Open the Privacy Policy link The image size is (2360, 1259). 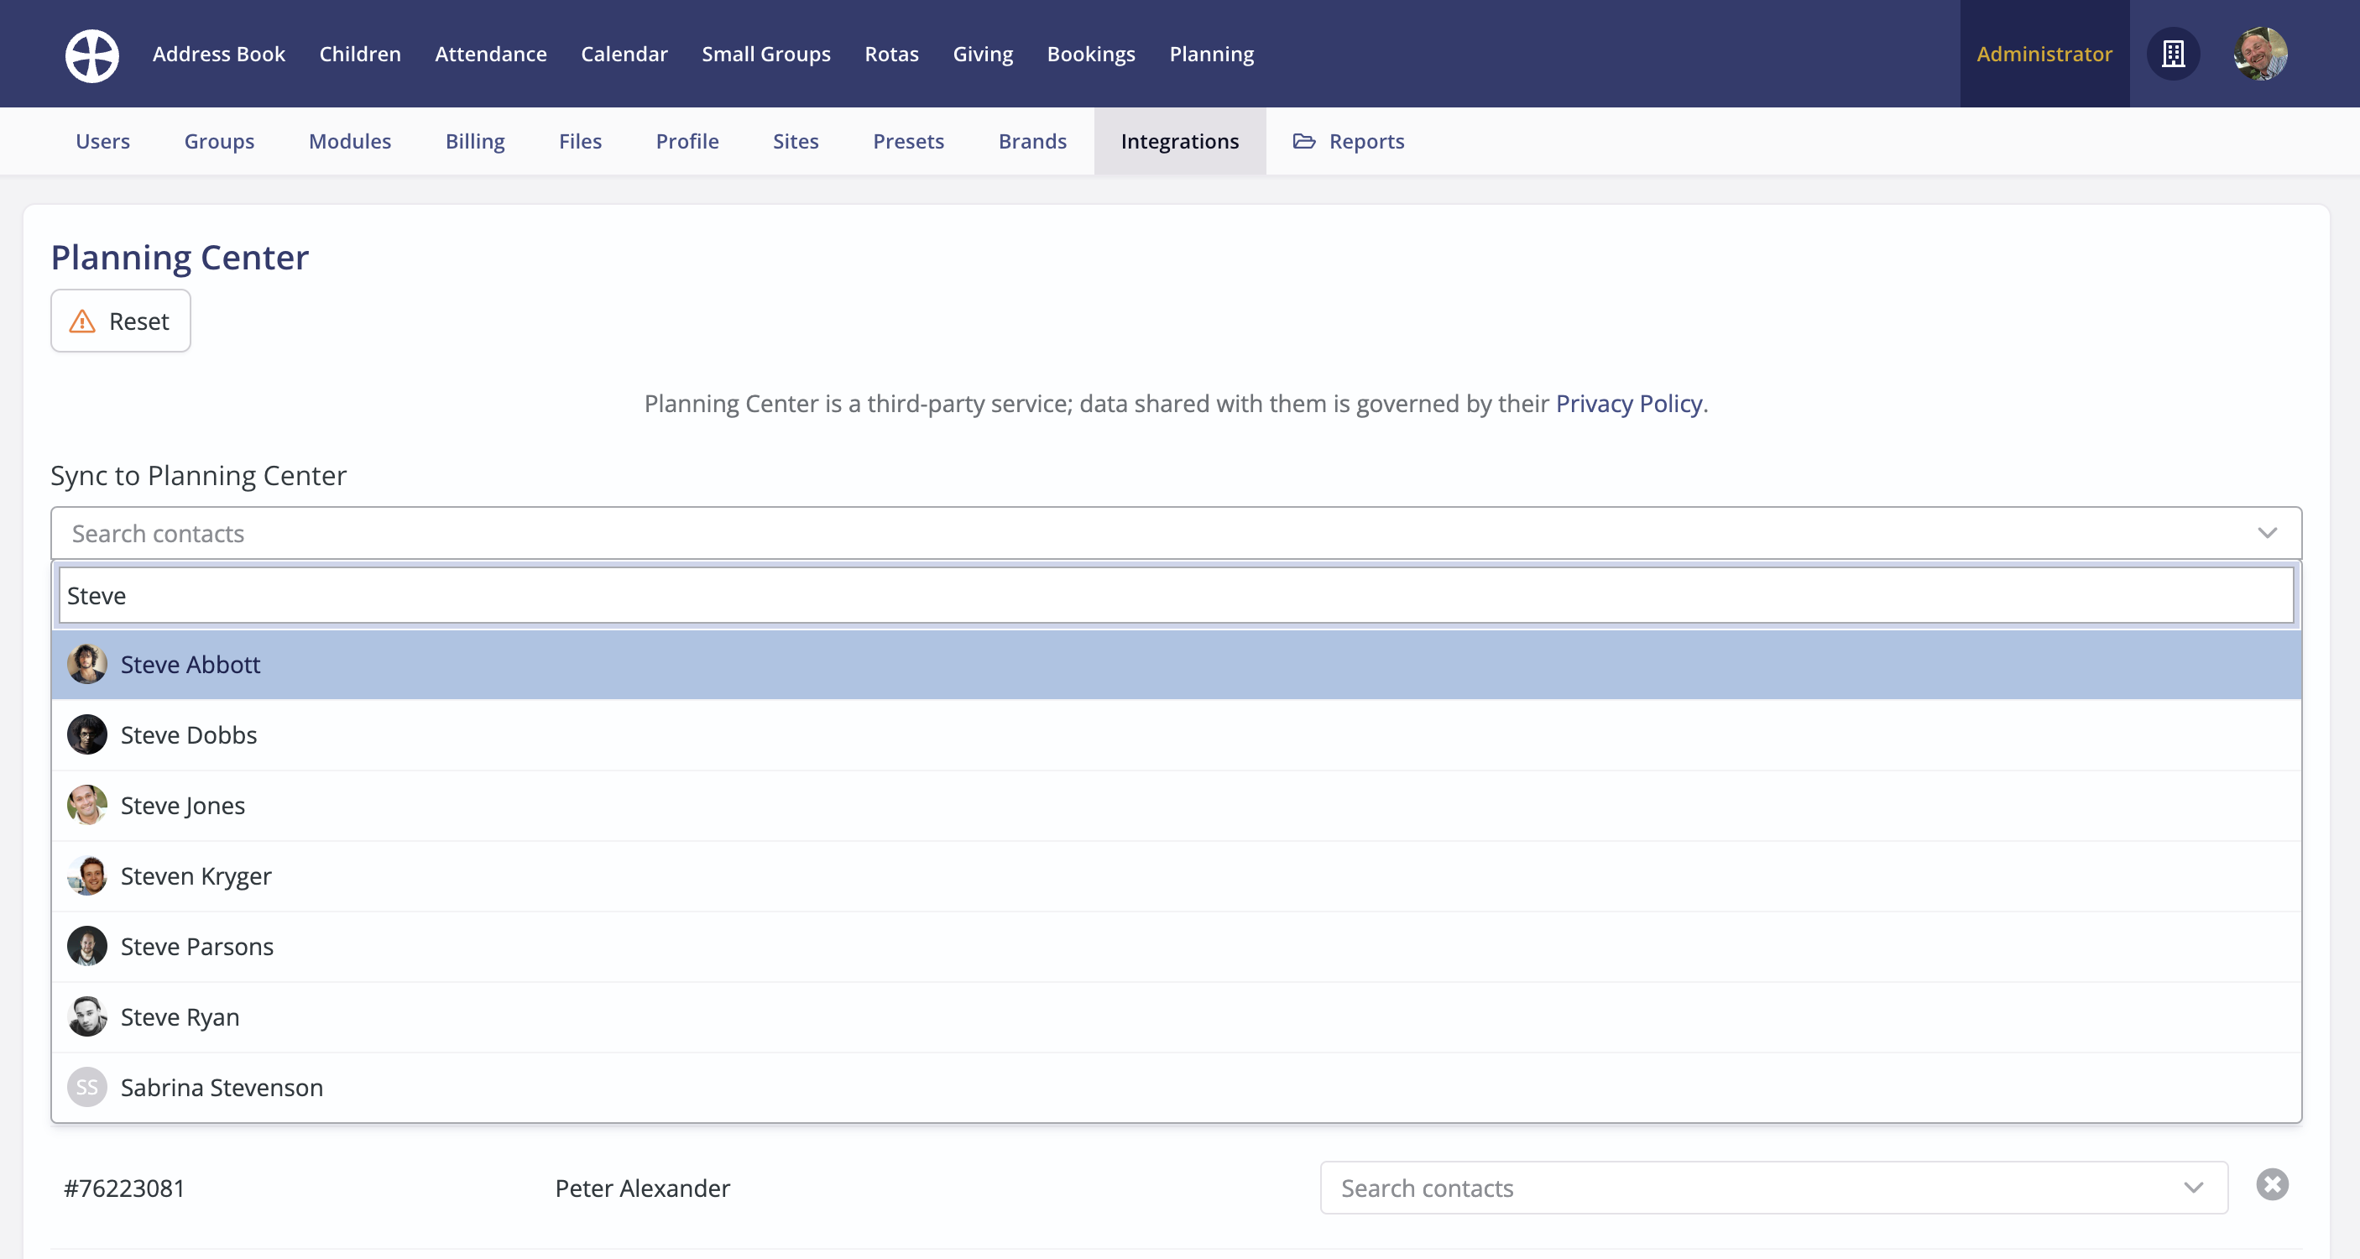click(1628, 403)
